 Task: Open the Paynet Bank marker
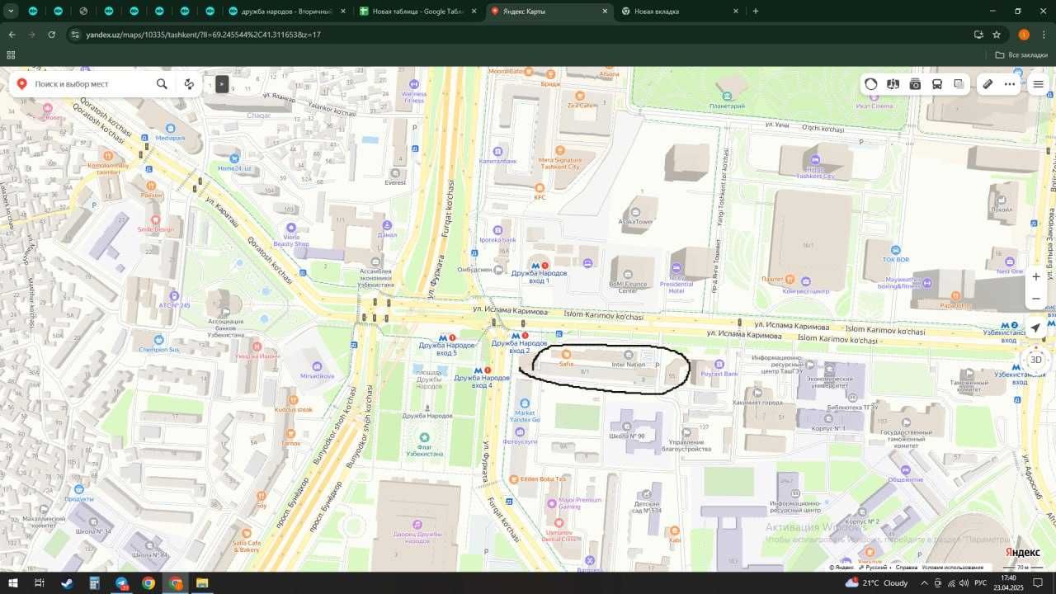(719, 364)
